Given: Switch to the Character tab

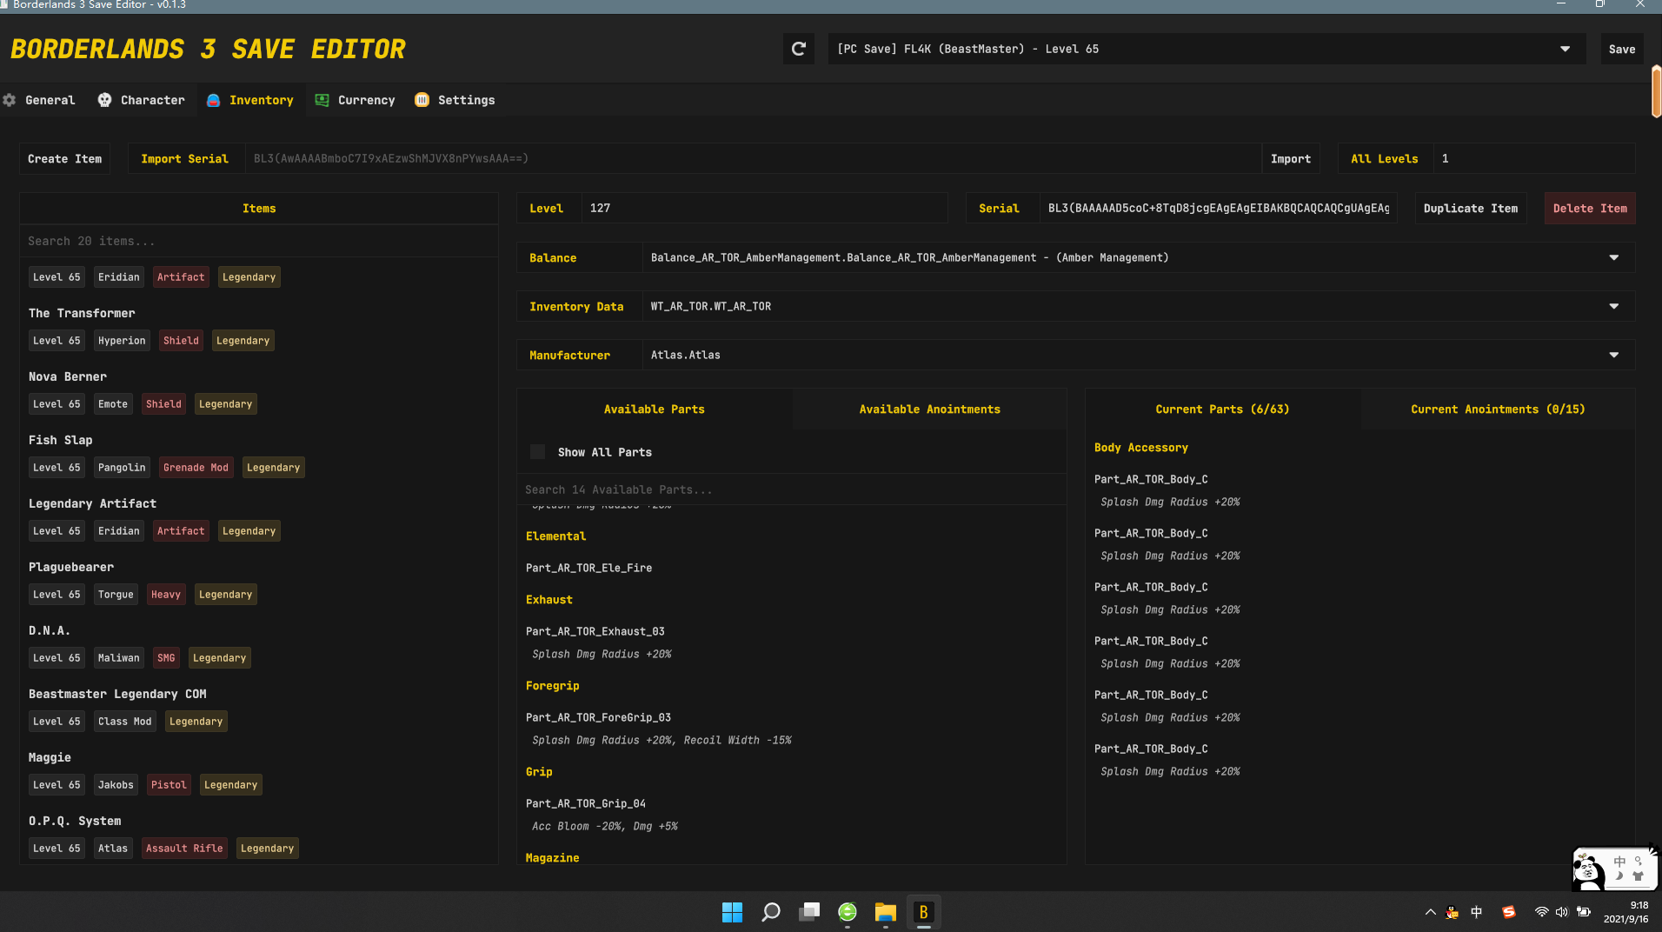Looking at the screenshot, I should [x=142, y=100].
